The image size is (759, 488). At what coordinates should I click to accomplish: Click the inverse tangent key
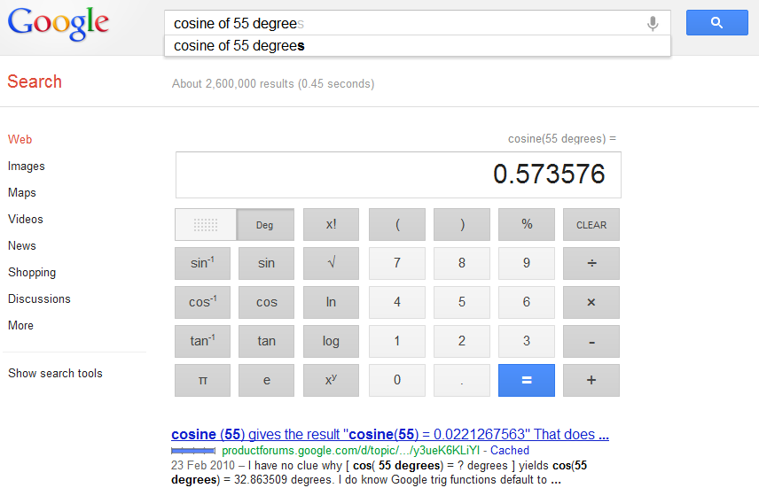point(202,342)
